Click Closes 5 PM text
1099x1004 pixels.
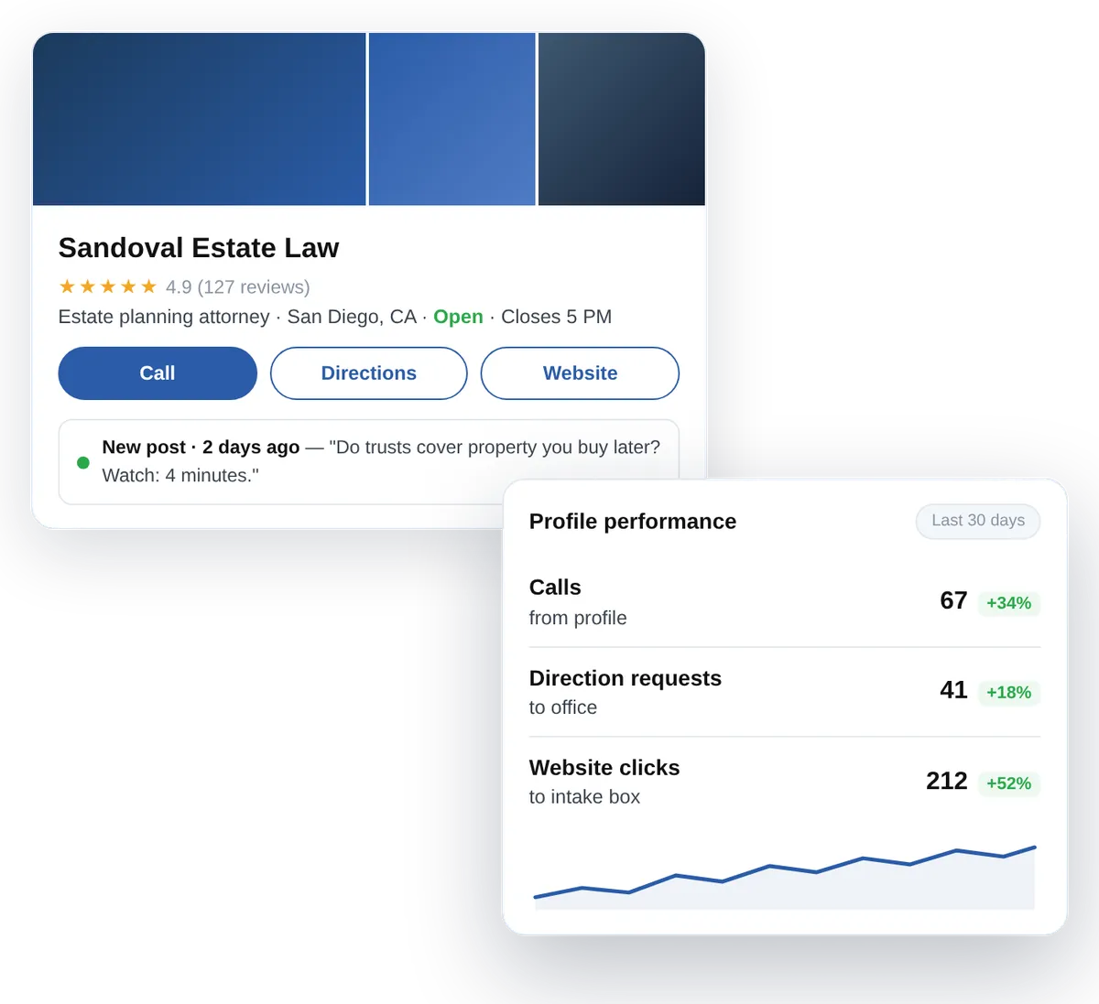(556, 317)
